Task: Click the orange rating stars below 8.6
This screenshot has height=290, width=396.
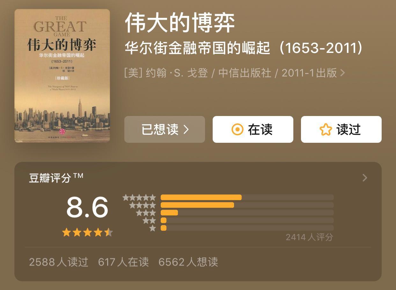Action: [x=87, y=232]
